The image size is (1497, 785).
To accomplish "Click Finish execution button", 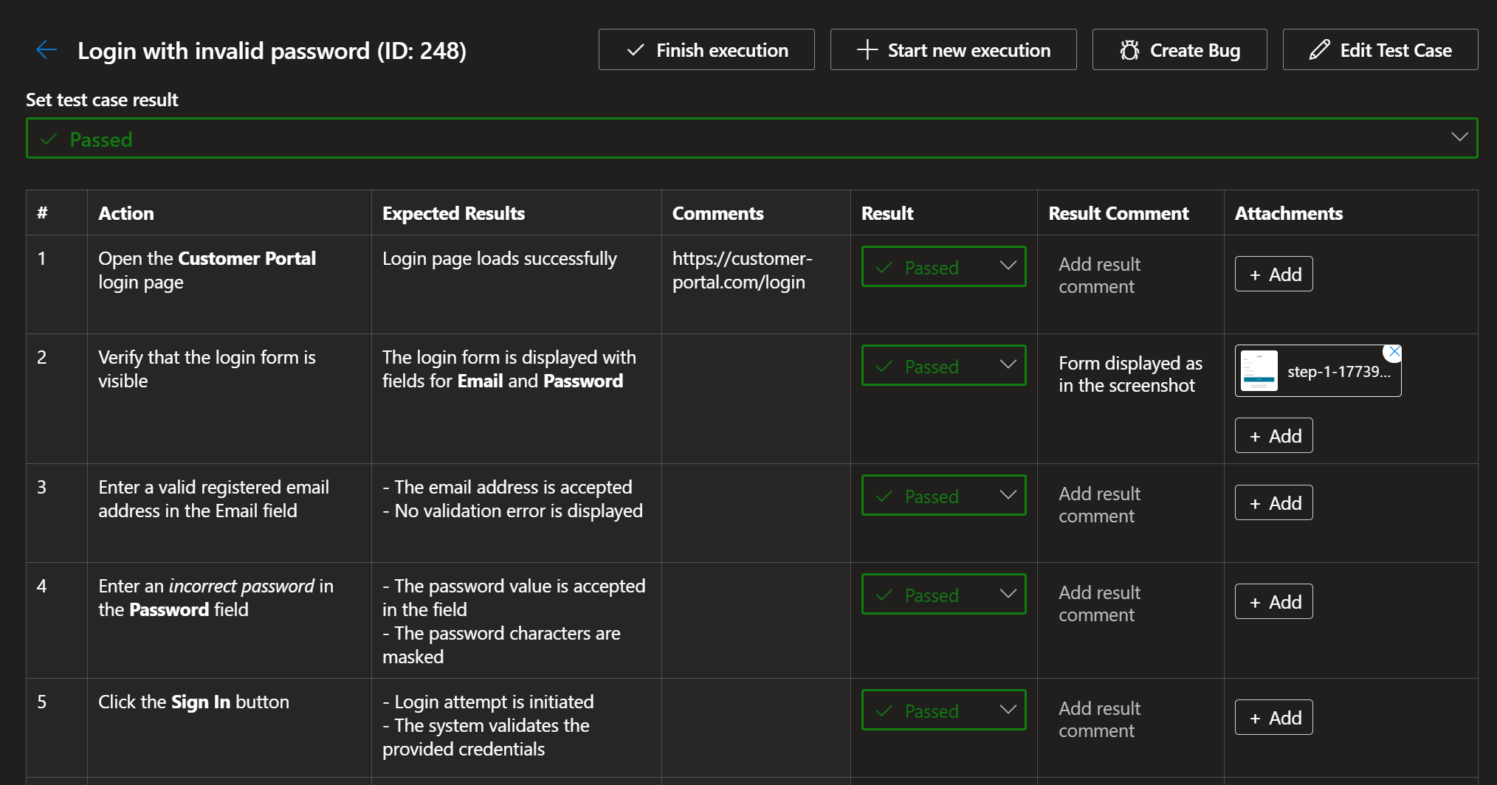I will pos(706,50).
